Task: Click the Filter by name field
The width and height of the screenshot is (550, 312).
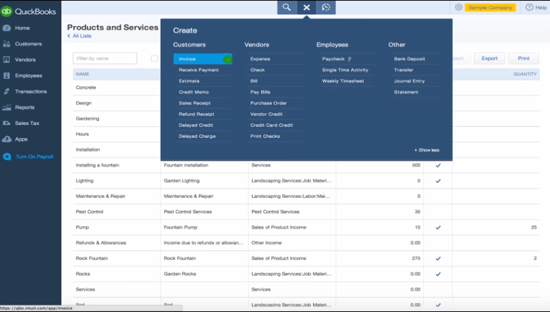Action: click(x=105, y=59)
